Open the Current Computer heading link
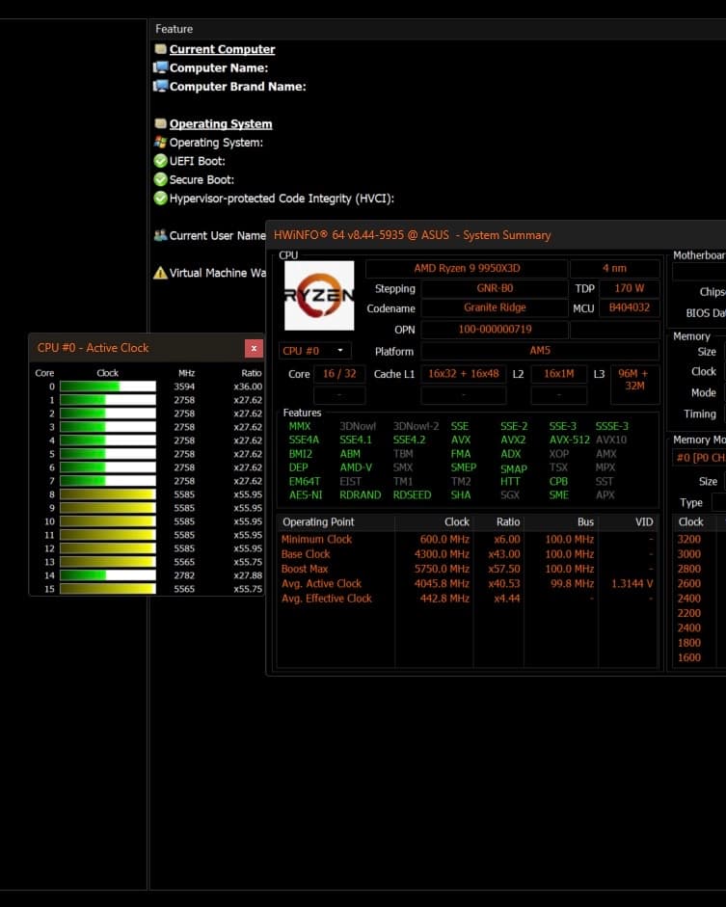The width and height of the screenshot is (726, 907). click(x=222, y=49)
